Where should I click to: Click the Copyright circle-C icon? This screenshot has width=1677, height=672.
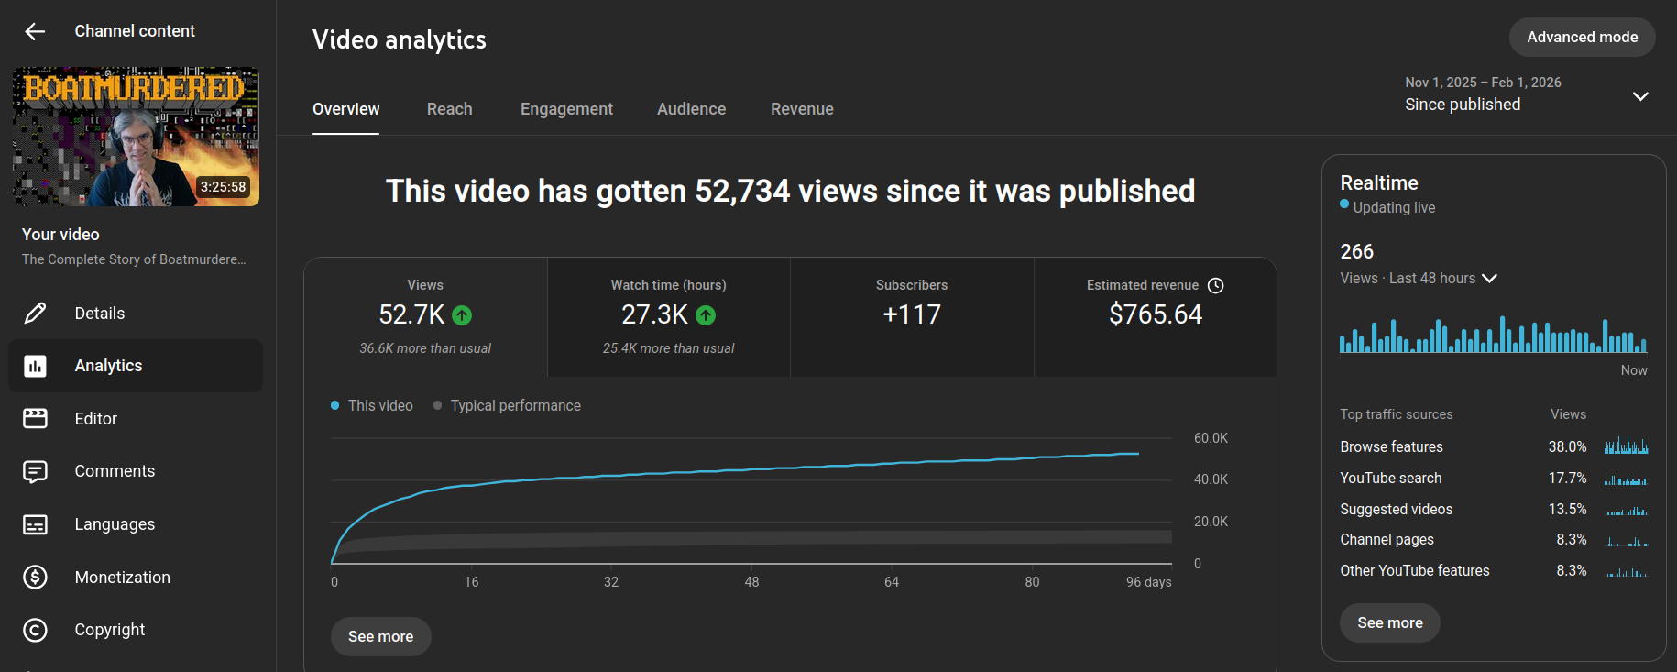(35, 630)
